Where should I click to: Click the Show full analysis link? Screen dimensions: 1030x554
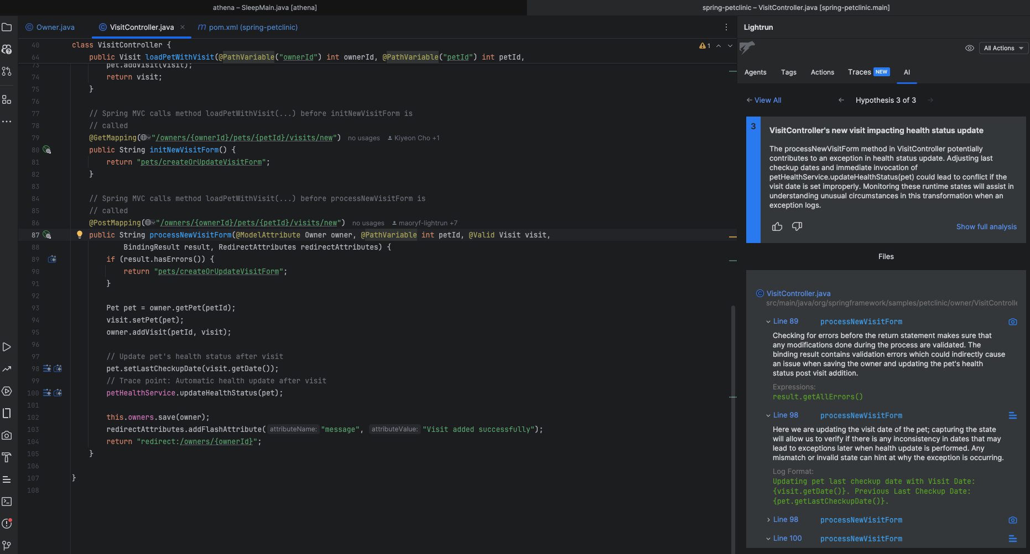[x=987, y=226]
